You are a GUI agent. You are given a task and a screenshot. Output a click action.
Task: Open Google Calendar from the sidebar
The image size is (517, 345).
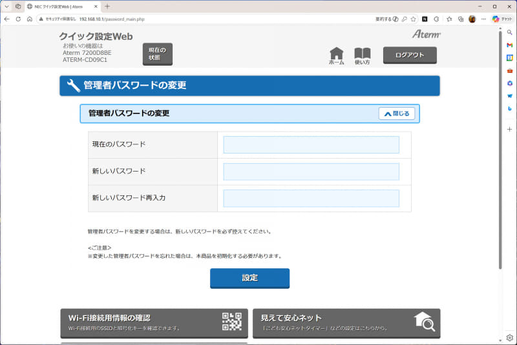pyautogui.click(x=509, y=58)
